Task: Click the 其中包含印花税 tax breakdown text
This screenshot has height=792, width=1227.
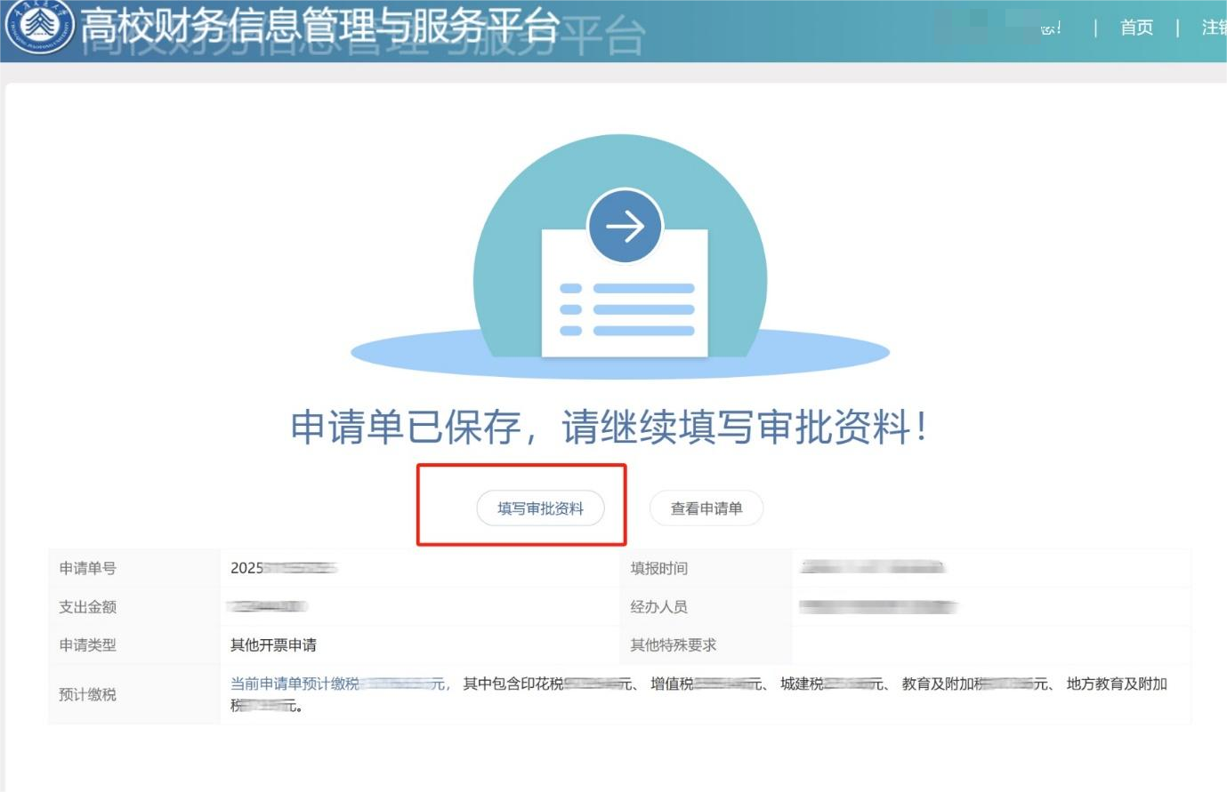Action: [x=513, y=684]
